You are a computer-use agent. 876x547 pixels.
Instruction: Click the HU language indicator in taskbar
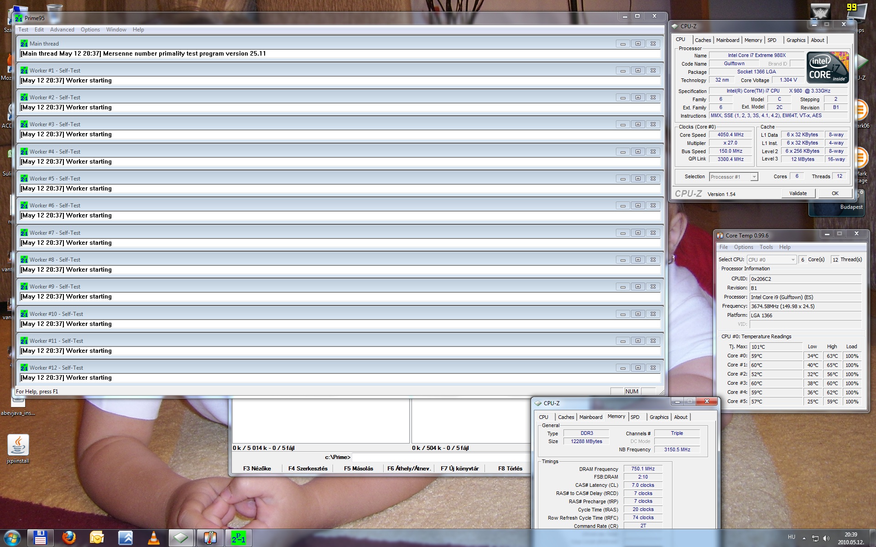[791, 537]
